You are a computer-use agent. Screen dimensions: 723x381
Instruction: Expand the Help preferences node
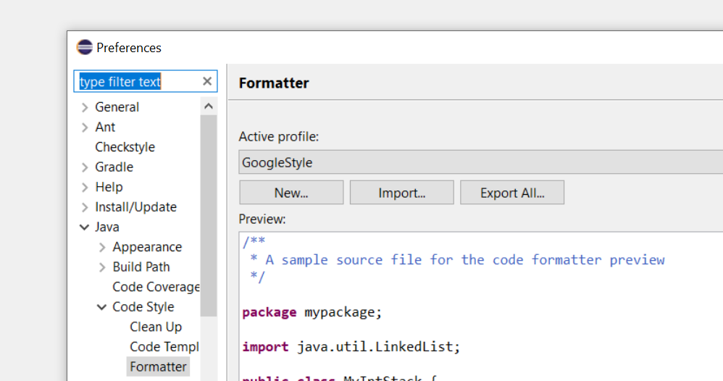(x=85, y=188)
